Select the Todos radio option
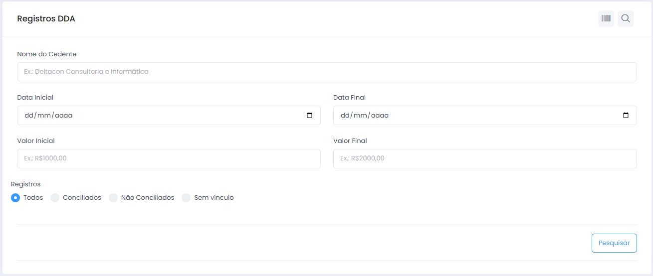This screenshot has width=653, height=276. tap(15, 198)
